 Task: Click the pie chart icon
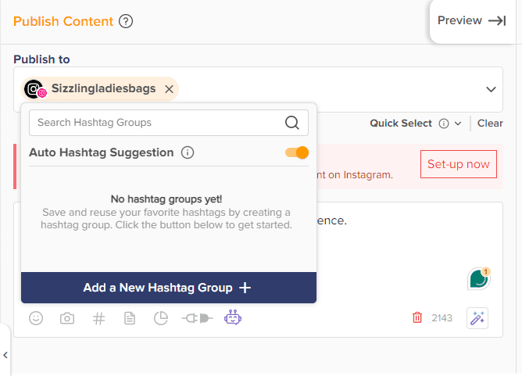(x=161, y=318)
